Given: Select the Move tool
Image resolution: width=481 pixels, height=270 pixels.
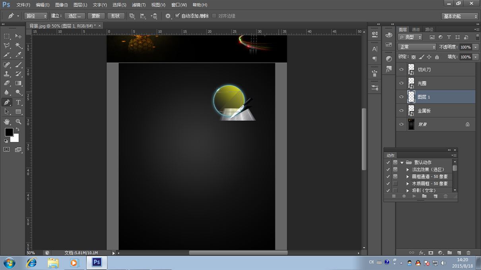Looking at the screenshot, I should 18,36.
